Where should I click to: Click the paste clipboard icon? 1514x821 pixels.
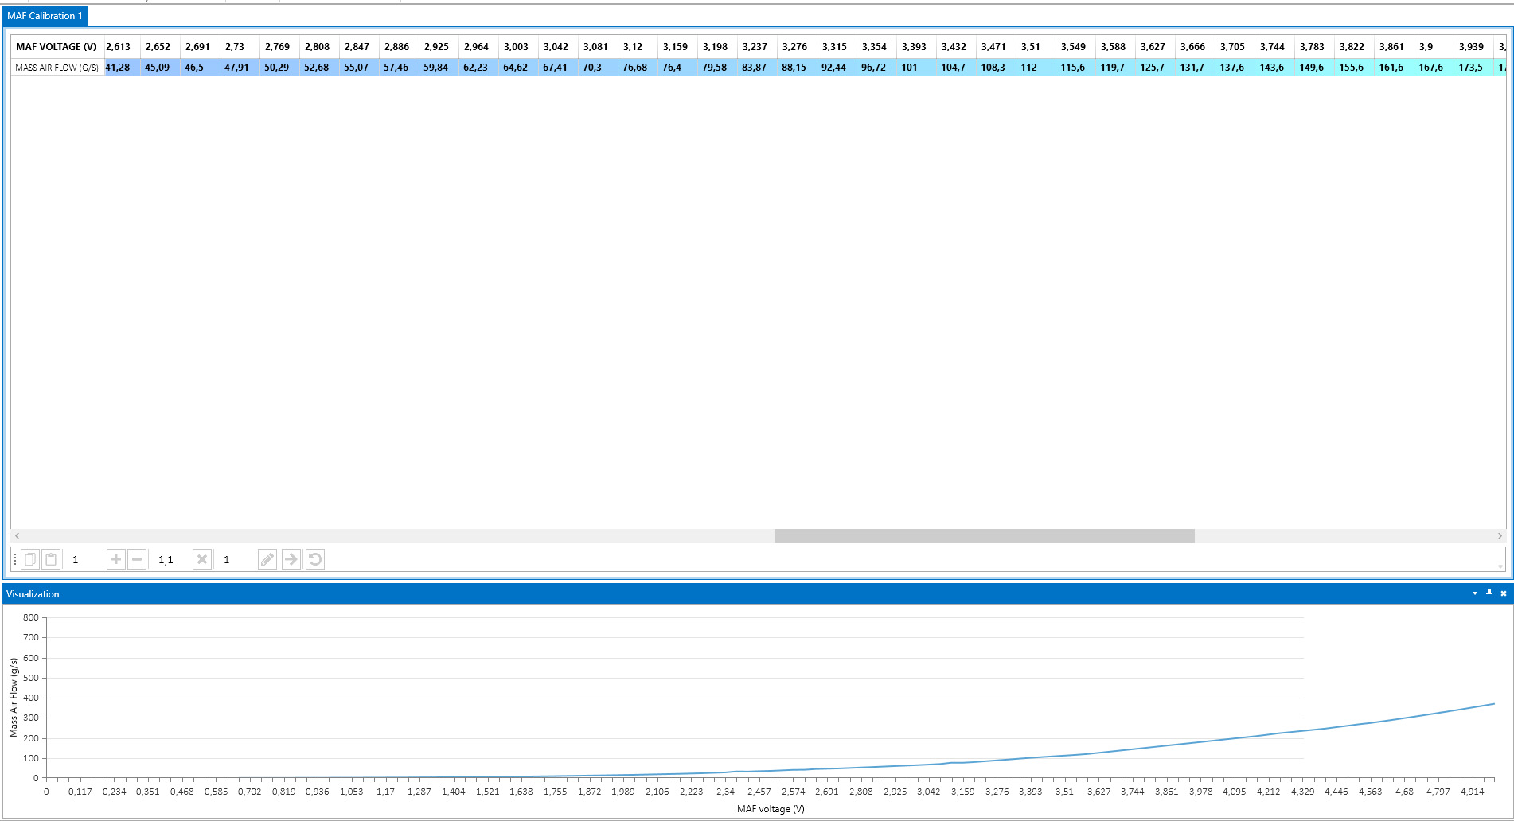pyautogui.click(x=51, y=559)
